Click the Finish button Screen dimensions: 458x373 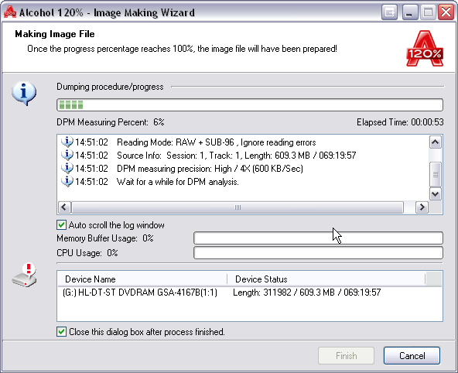tap(346, 356)
